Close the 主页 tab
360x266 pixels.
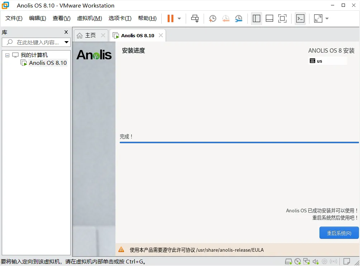[103, 35]
